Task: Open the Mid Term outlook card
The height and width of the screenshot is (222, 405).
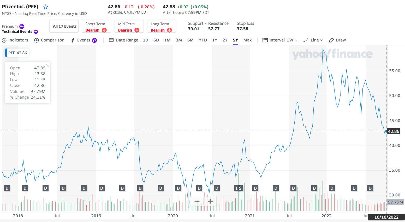Action: tap(129, 26)
